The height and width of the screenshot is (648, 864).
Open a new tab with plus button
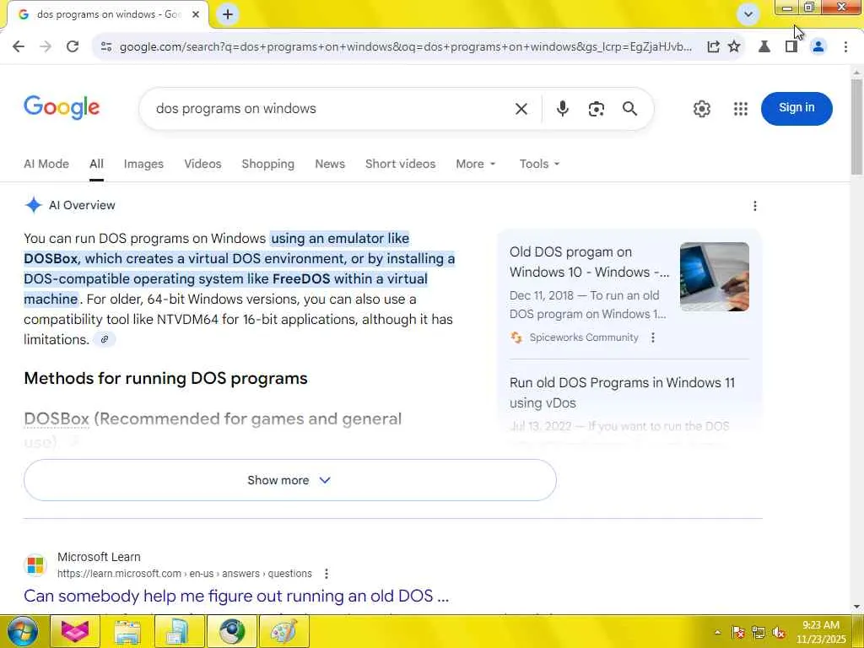point(228,14)
